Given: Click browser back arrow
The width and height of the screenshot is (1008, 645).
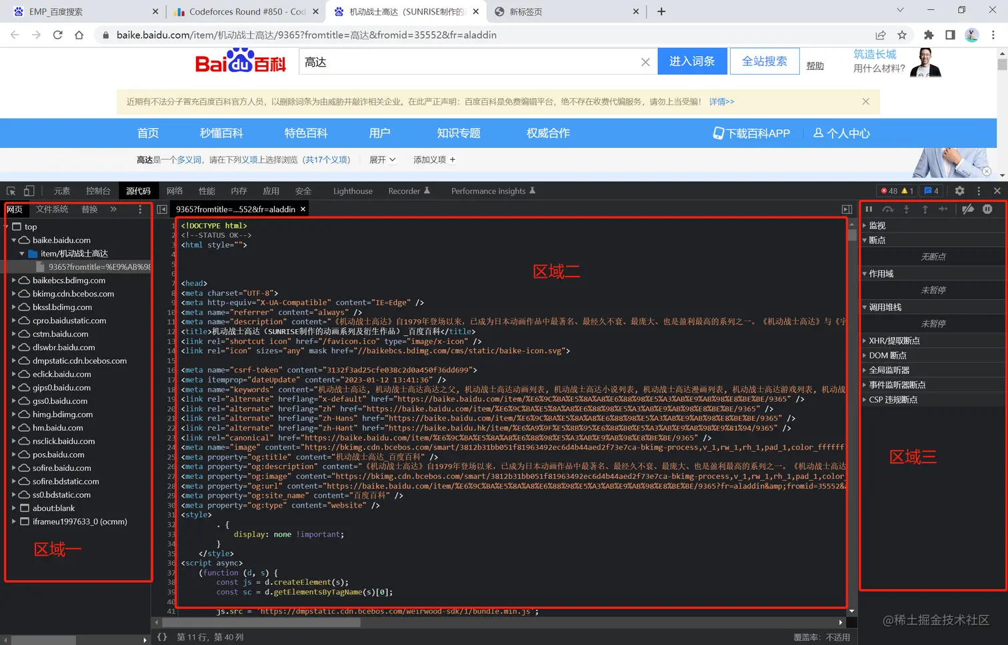Looking at the screenshot, I should point(15,35).
